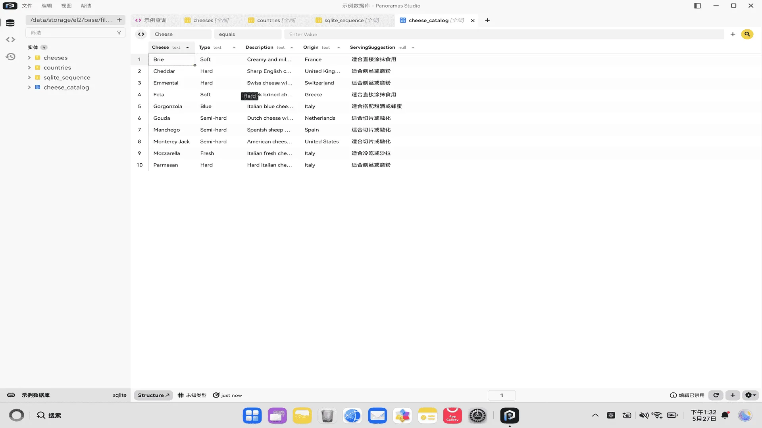Toggle the sidebar panel layout icon

[697, 6]
